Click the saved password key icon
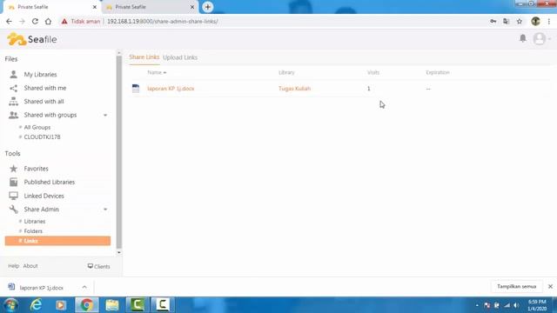 493,21
